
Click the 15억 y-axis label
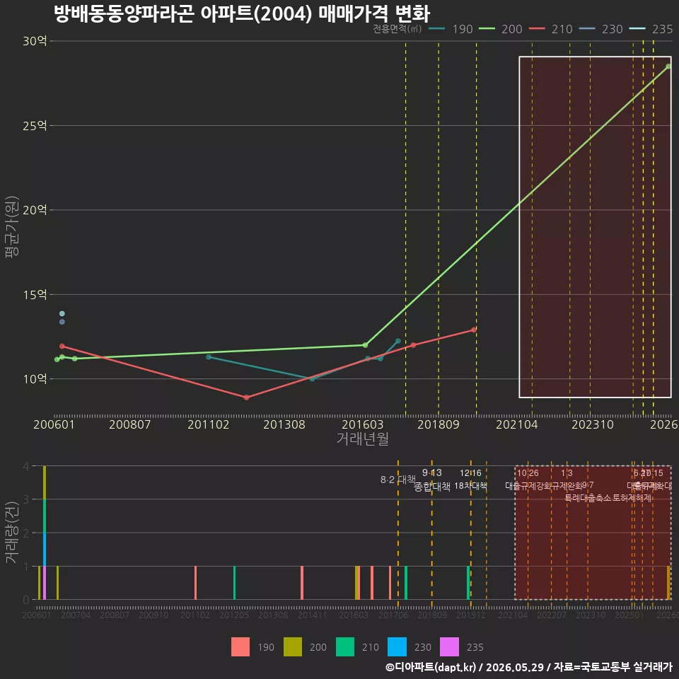point(35,294)
